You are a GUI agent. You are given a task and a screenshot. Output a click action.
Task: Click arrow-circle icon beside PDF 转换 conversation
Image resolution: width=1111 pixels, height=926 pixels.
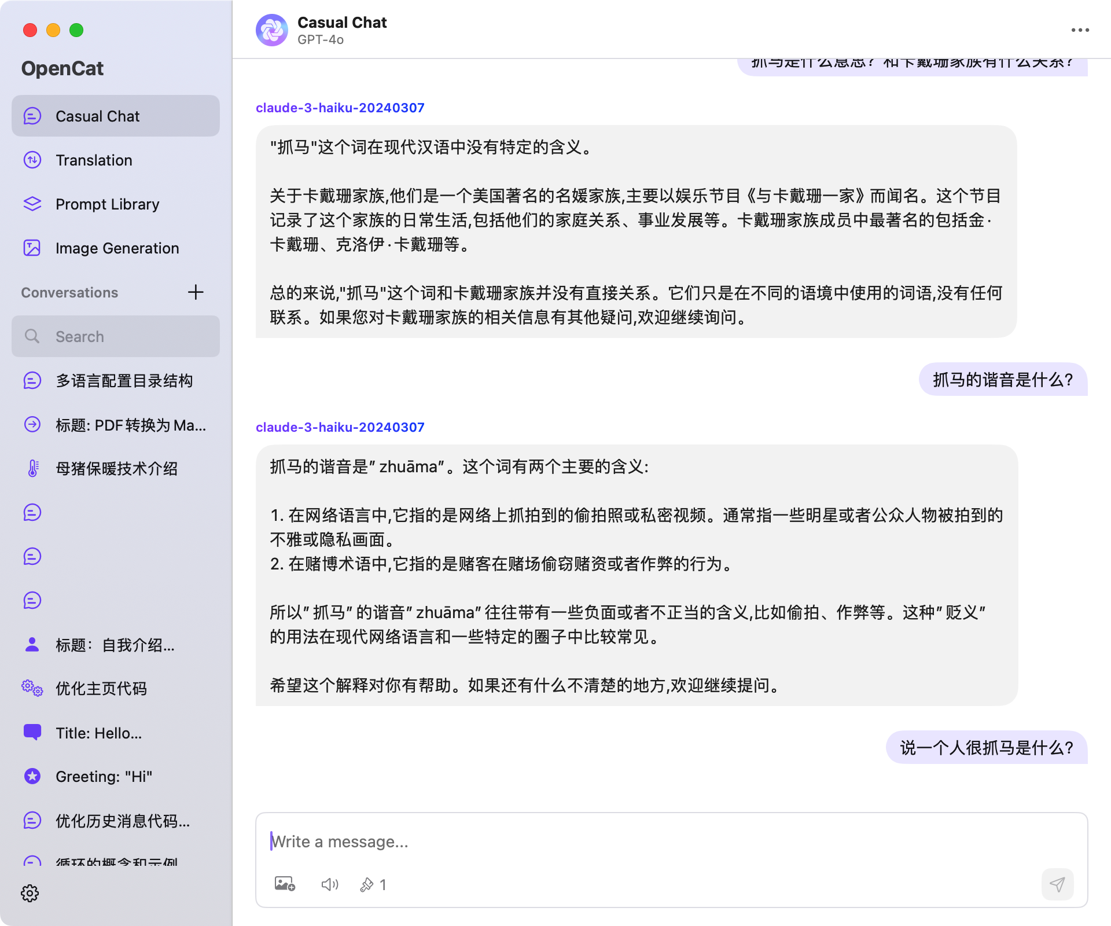coord(32,424)
